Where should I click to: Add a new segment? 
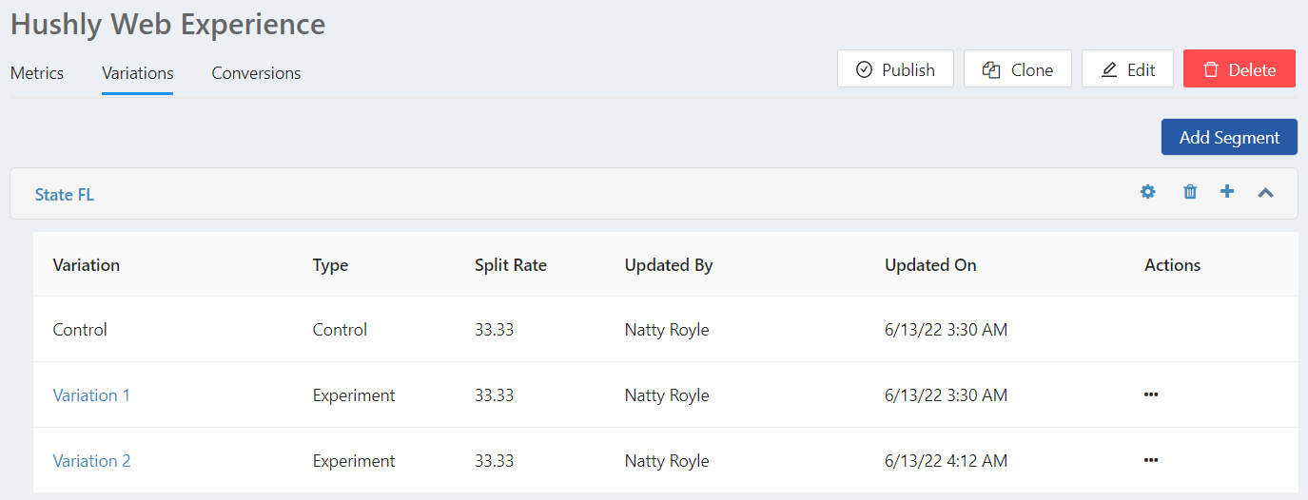(x=1229, y=137)
